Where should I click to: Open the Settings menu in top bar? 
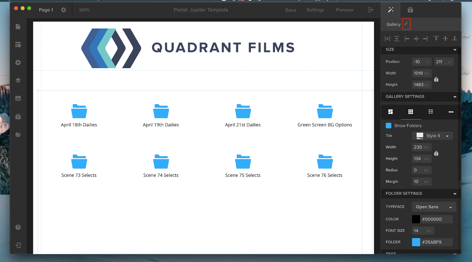pyautogui.click(x=315, y=10)
